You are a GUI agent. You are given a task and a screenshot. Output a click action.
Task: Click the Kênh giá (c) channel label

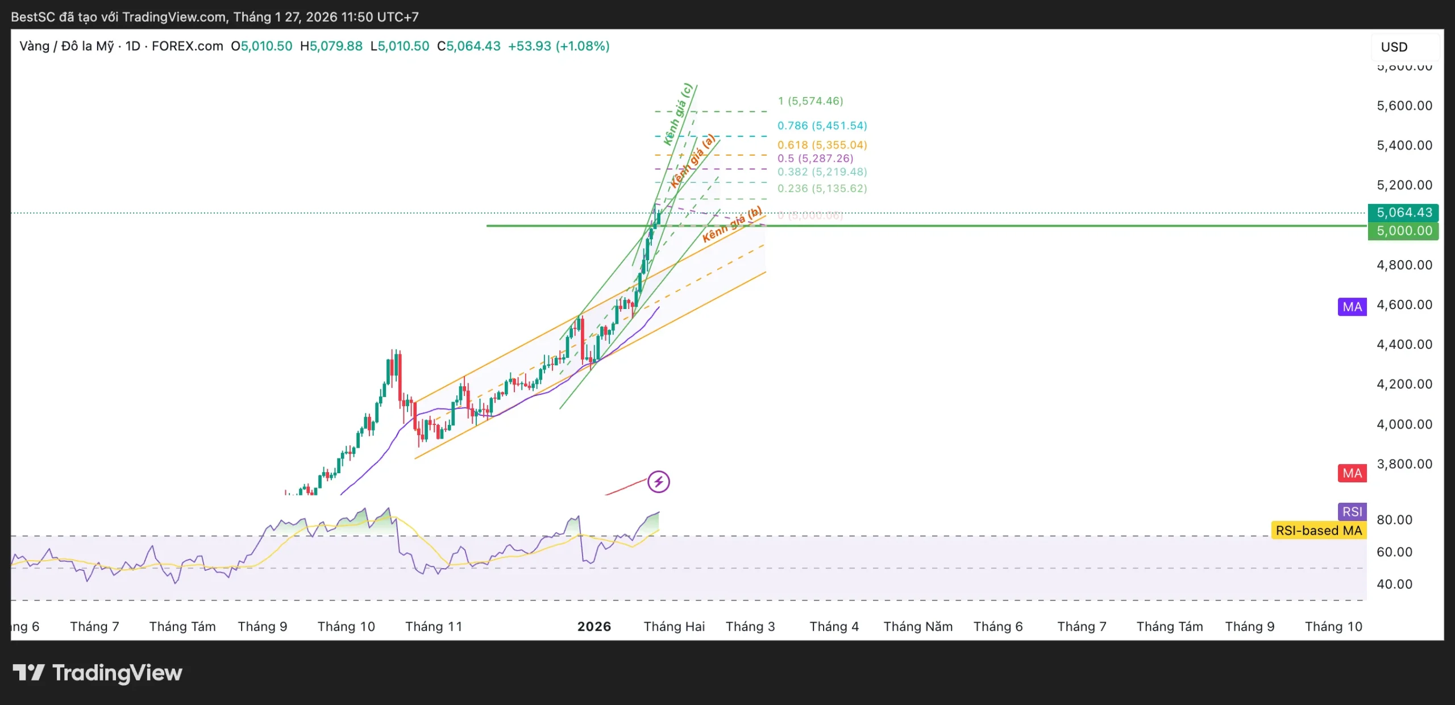click(x=677, y=114)
